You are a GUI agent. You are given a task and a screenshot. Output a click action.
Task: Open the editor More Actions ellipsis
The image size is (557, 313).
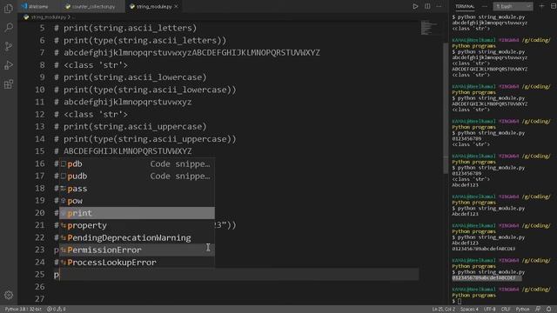point(439,6)
